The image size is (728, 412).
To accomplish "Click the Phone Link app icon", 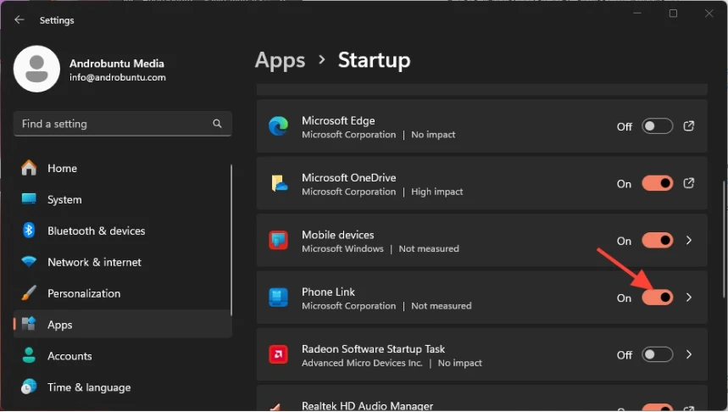I will point(278,298).
